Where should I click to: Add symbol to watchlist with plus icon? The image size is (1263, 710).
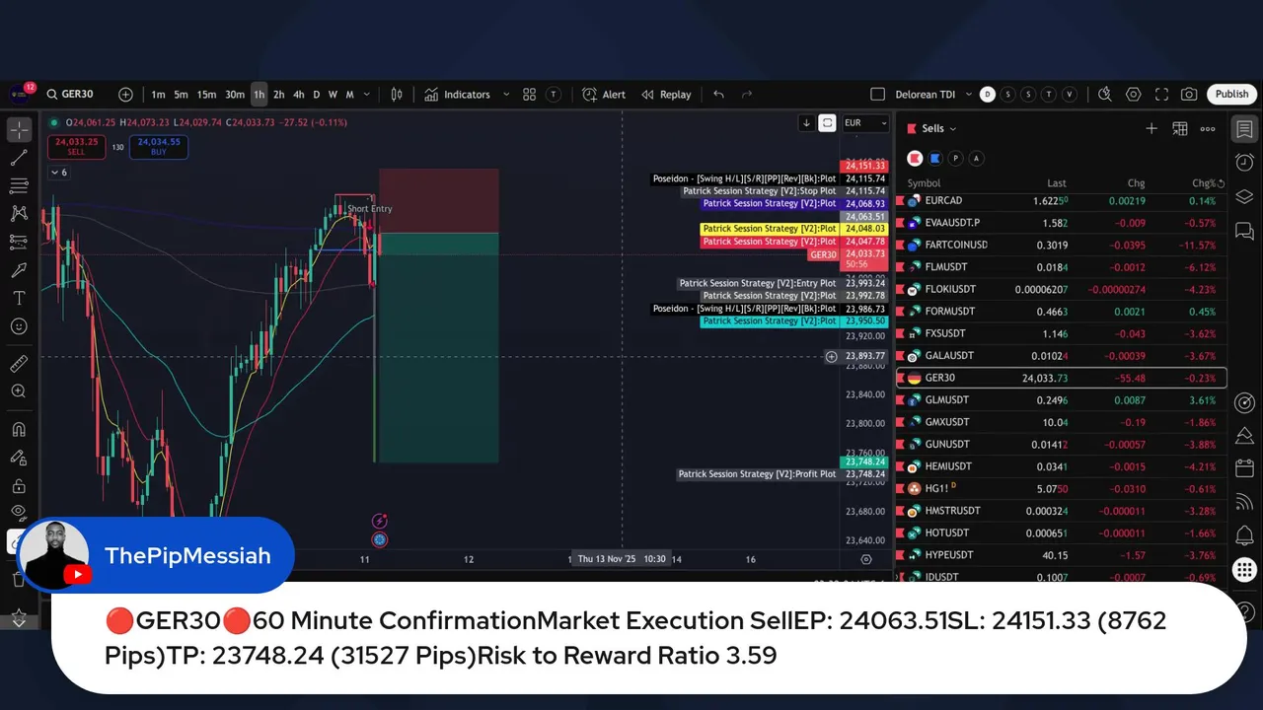tap(1151, 128)
